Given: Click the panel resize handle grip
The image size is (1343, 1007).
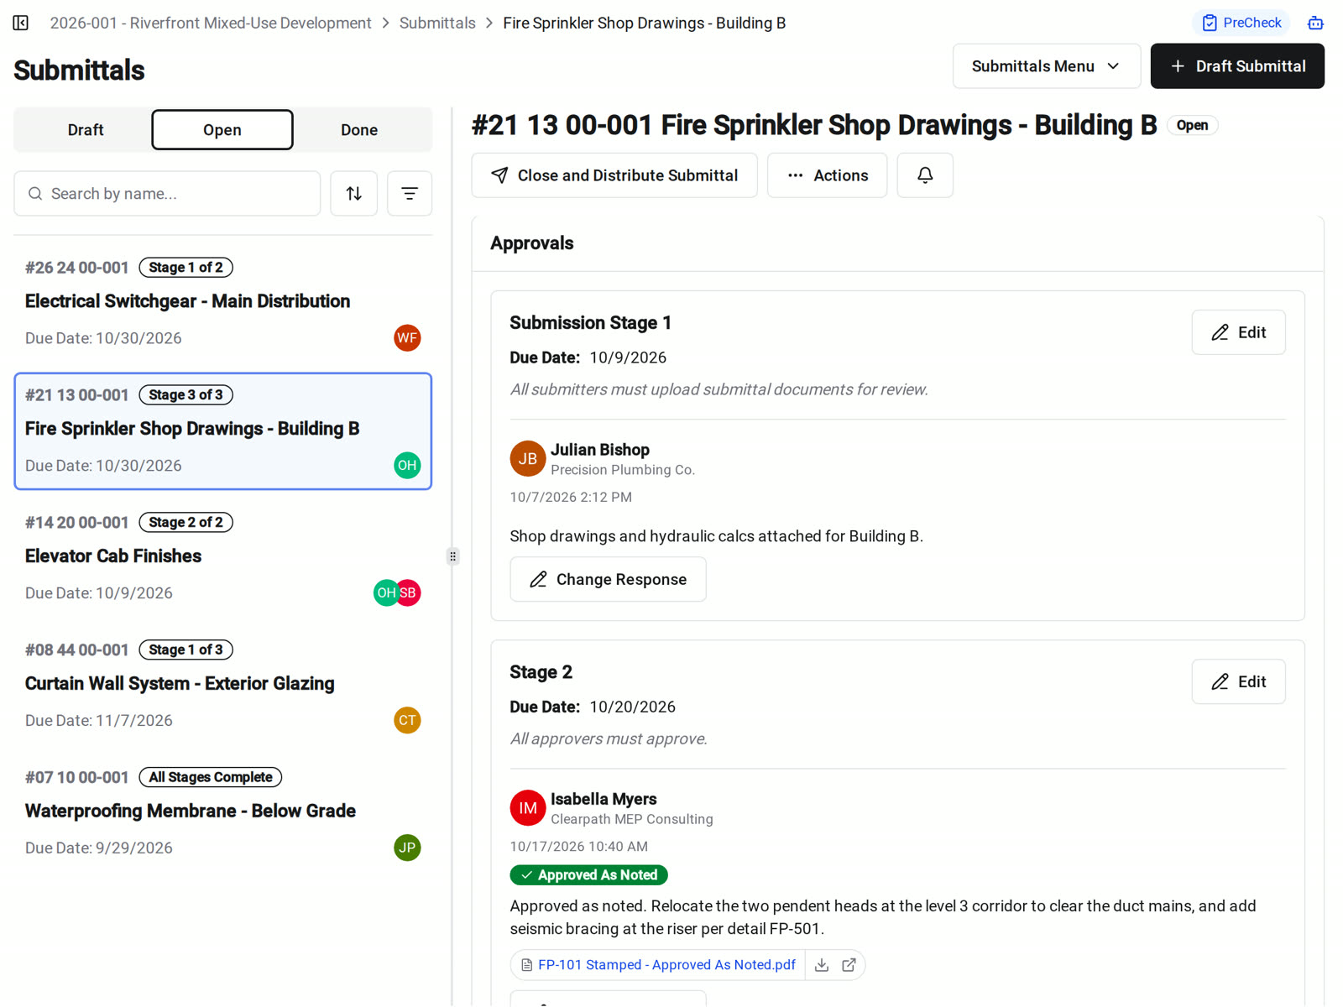Looking at the screenshot, I should click(453, 556).
